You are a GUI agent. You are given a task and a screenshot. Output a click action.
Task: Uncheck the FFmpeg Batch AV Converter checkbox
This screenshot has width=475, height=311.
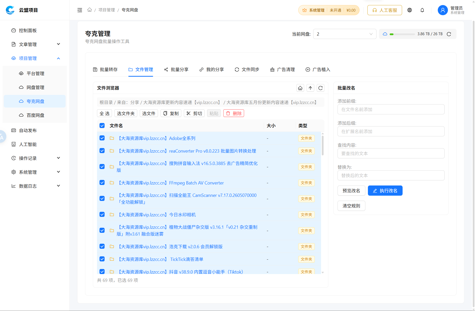102,183
